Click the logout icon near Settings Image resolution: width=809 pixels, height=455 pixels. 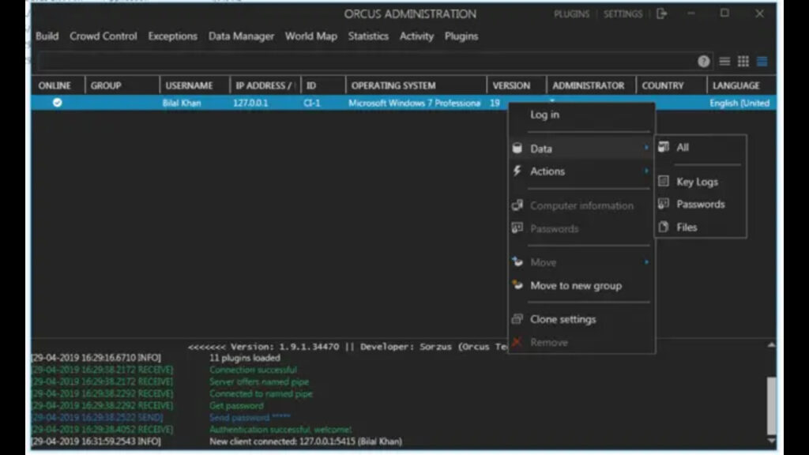662,14
